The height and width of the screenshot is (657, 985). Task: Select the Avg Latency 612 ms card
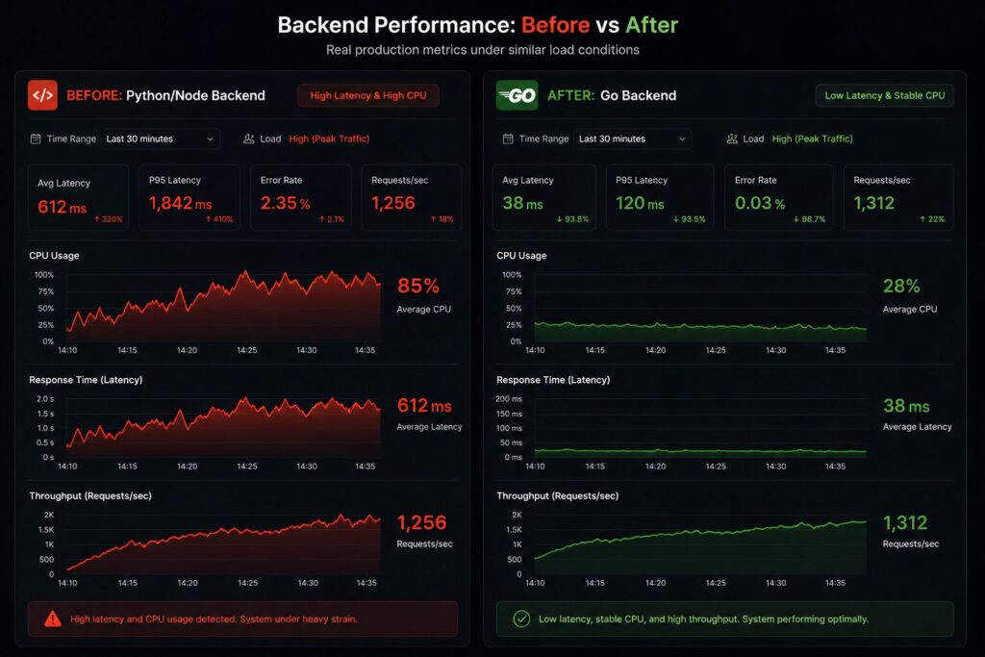[78, 197]
